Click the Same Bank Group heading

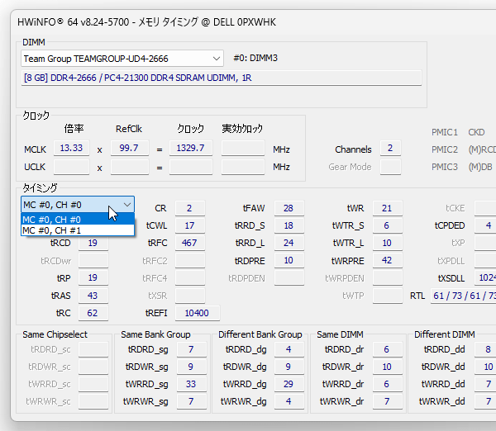pyautogui.click(x=155, y=334)
